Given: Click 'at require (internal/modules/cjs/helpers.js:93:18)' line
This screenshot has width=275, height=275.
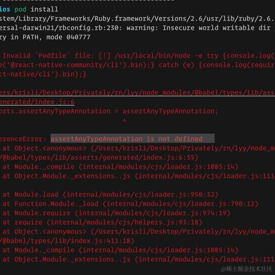Looking at the screenshot, I should 102,222.
